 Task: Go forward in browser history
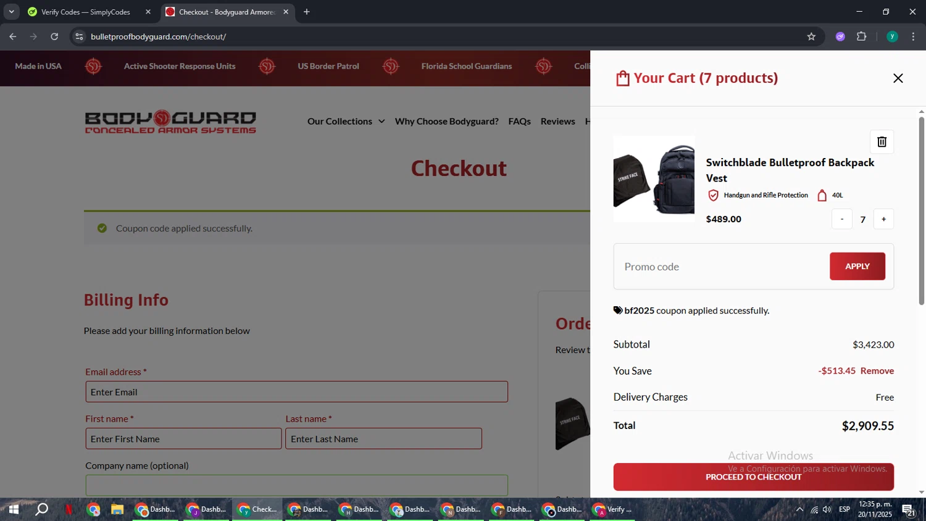pyautogui.click(x=33, y=36)
